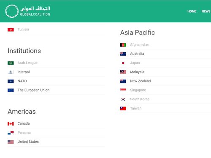This screenshot has height=158, width=211.
Task: Click the Australia flag icon
Action: 123,54
